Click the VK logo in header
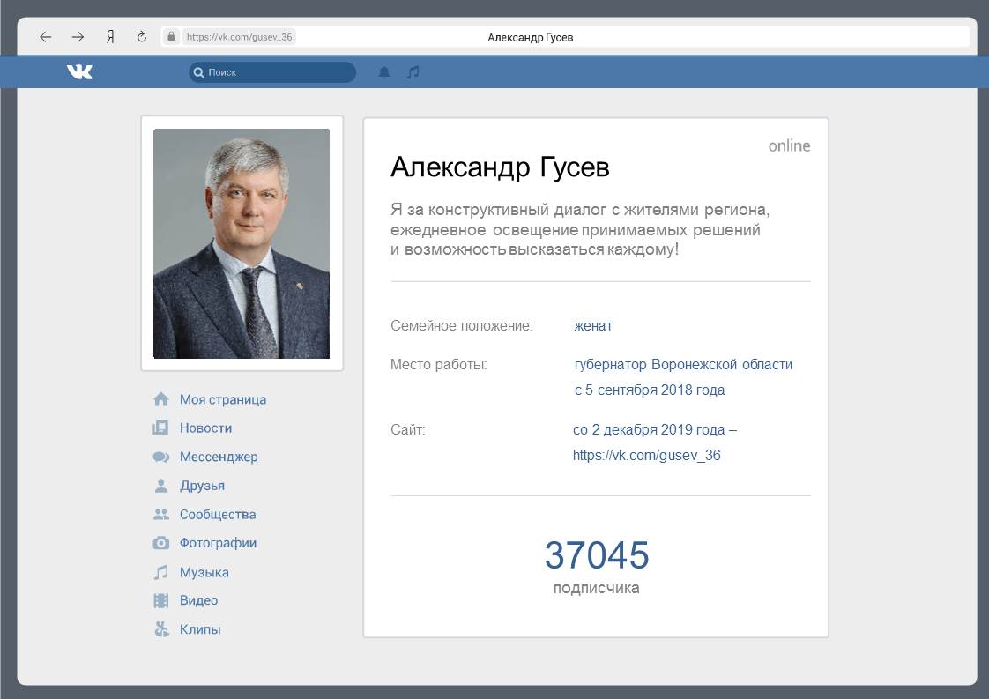 pyautogui.click(x=79, y=72)
